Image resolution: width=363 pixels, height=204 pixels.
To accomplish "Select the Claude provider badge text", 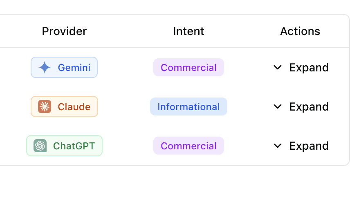I will point(74,106).
